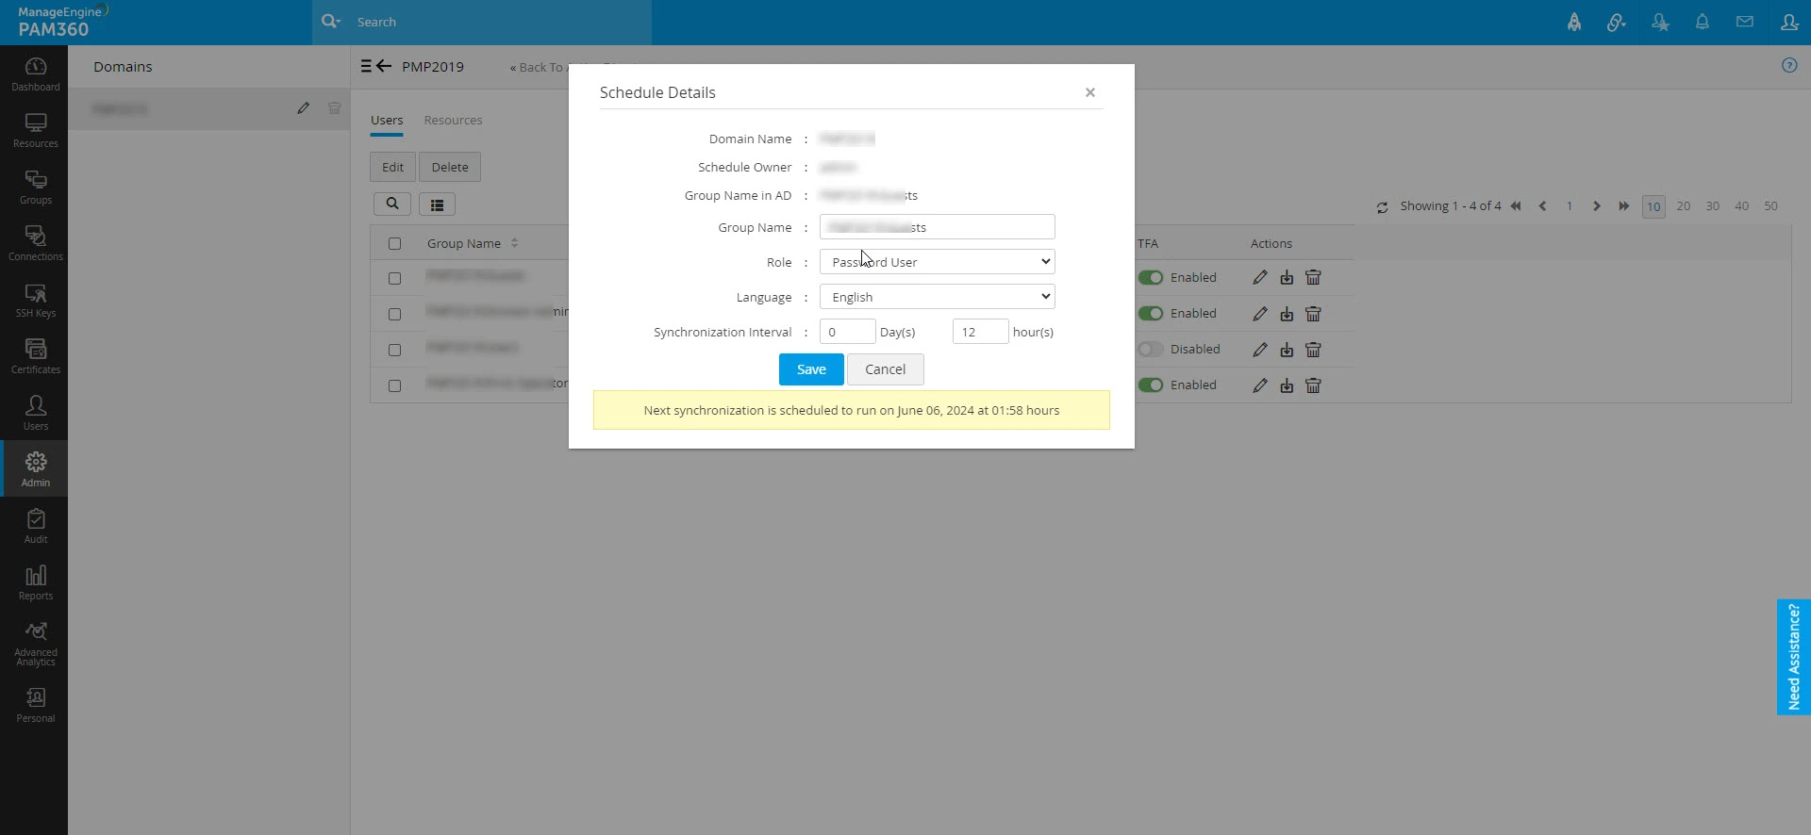Viewport: 1811px width, 835px height.
Task: Show 20 rows per page
Action: coord(1683,206)
